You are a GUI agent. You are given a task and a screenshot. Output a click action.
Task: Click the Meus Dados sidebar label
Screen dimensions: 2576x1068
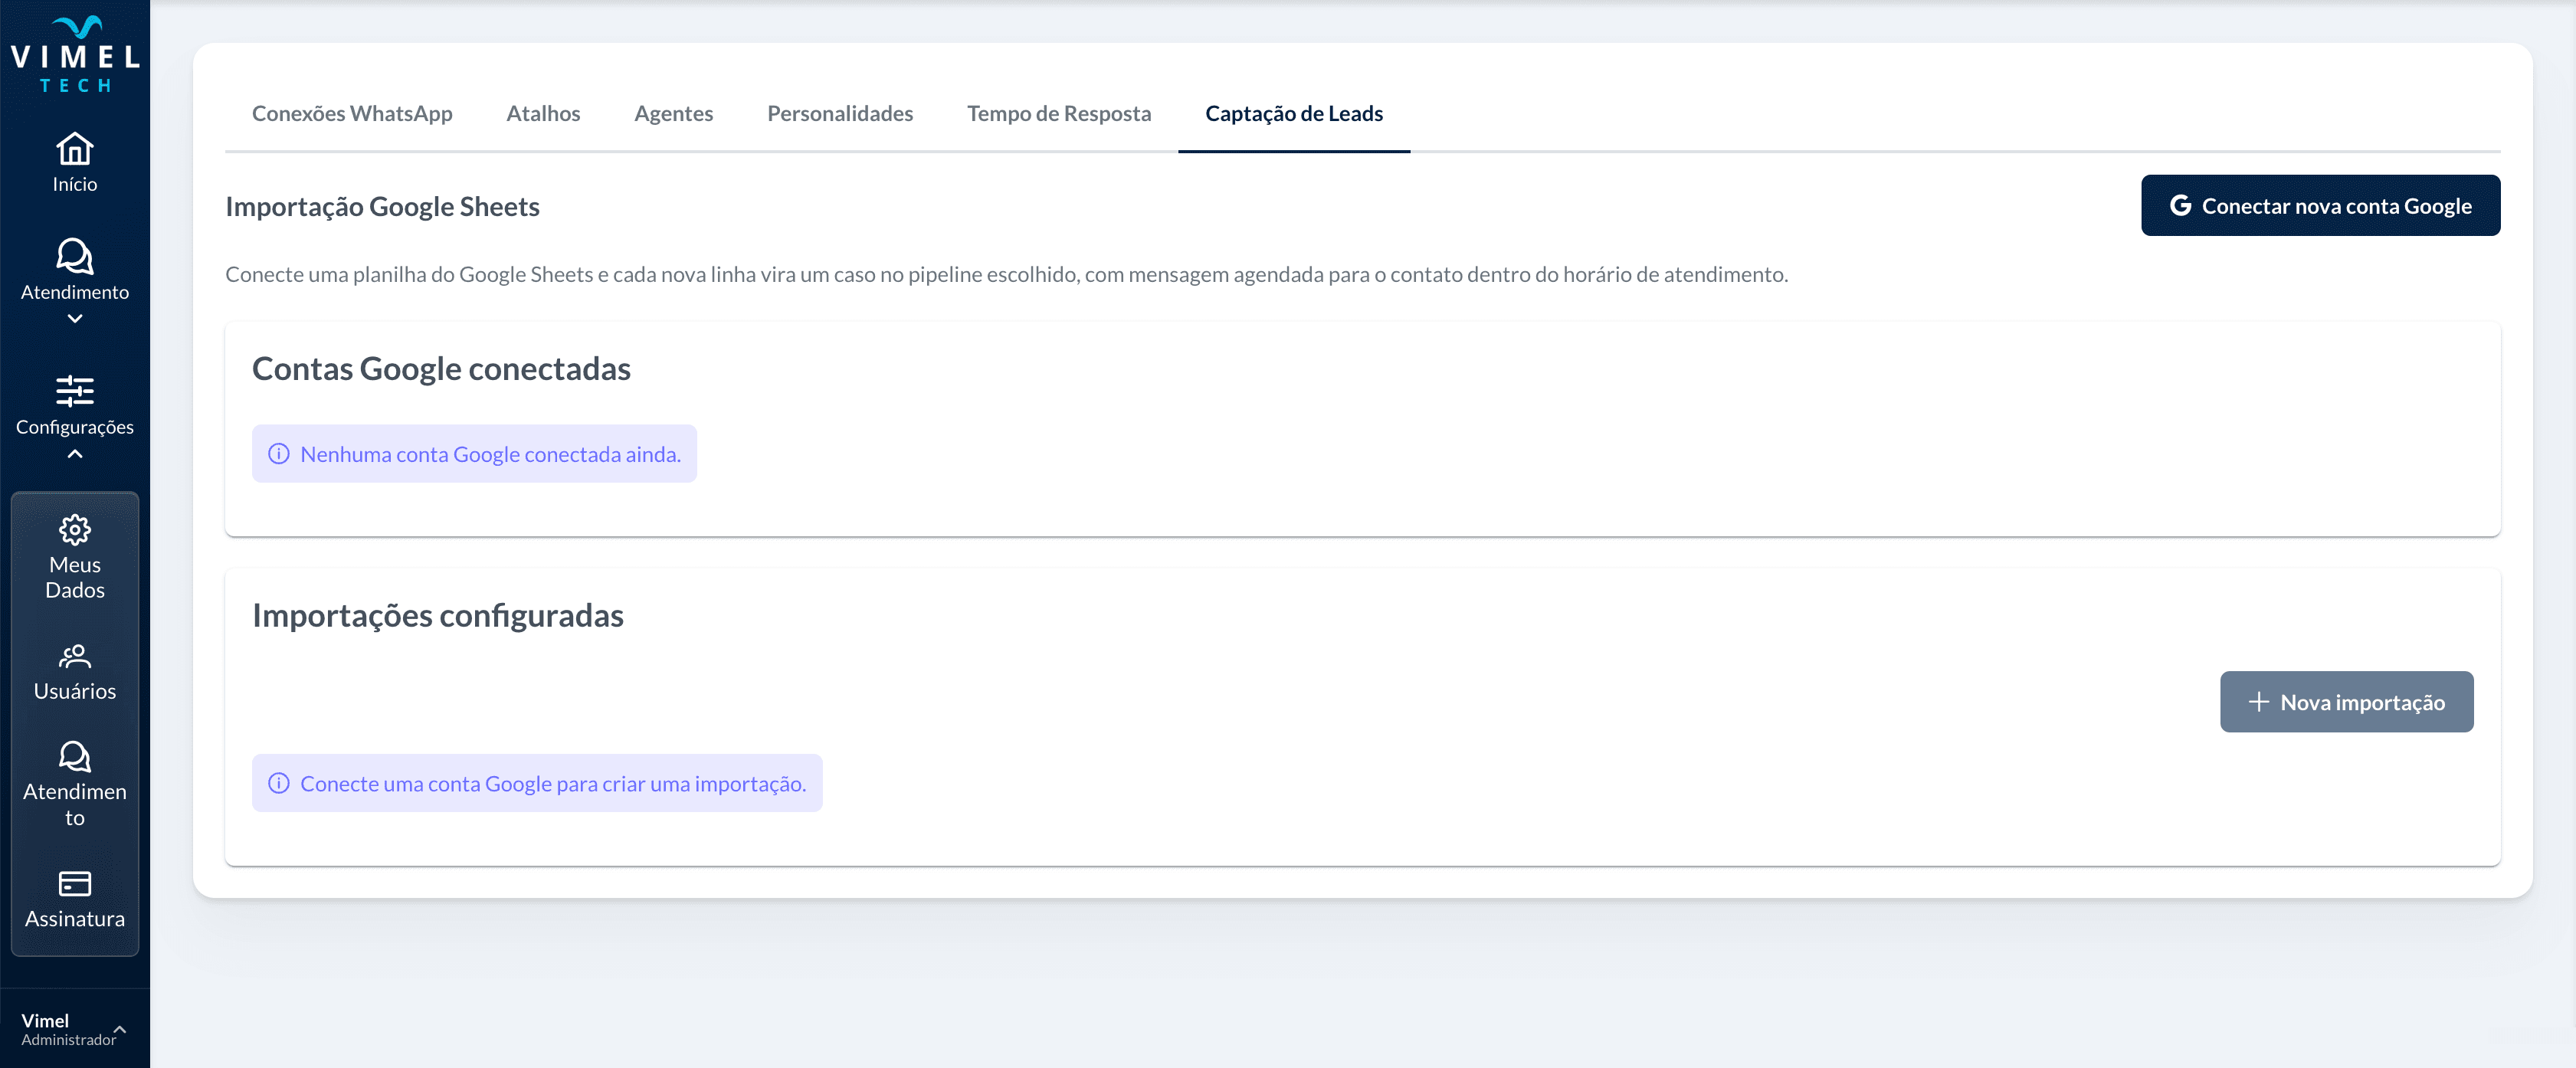coord(75,577)
